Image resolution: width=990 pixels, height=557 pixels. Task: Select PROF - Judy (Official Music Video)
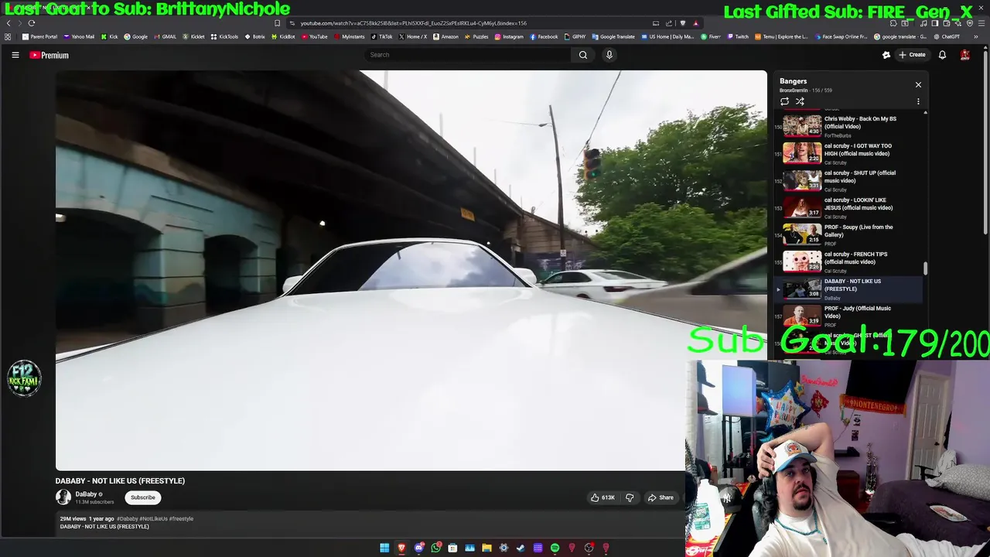coord(848,316)
